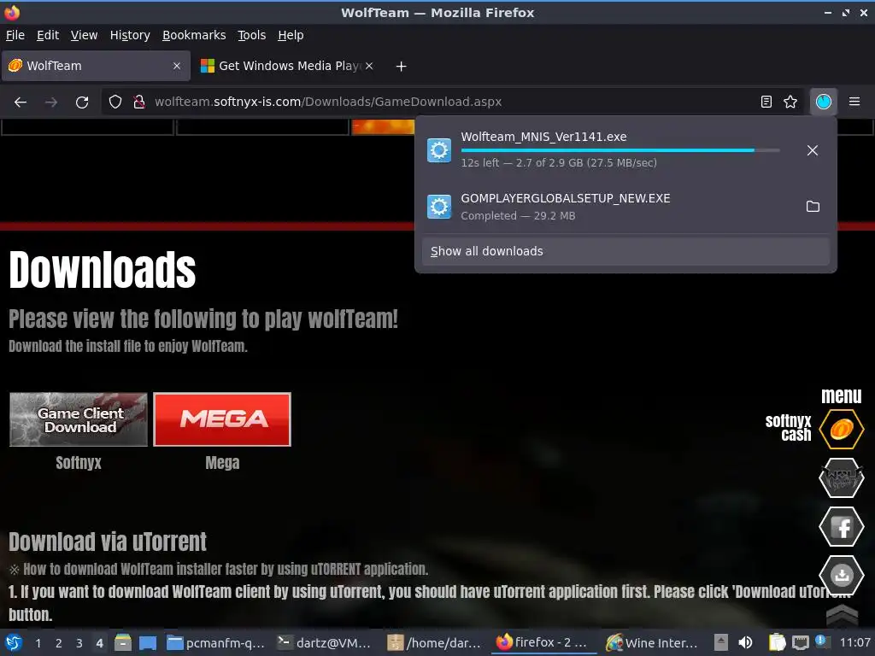
Task: Switch to virtual desktop 2
Action: coord(59,643)
